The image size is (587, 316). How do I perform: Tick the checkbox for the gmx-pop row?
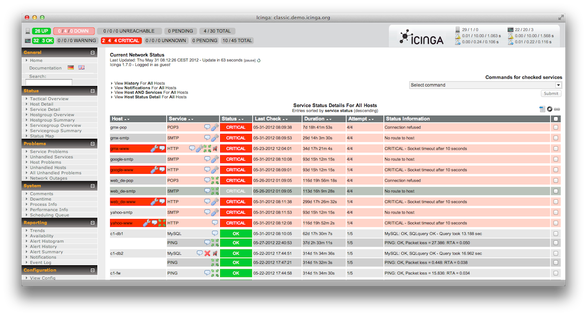pos(555,127)
